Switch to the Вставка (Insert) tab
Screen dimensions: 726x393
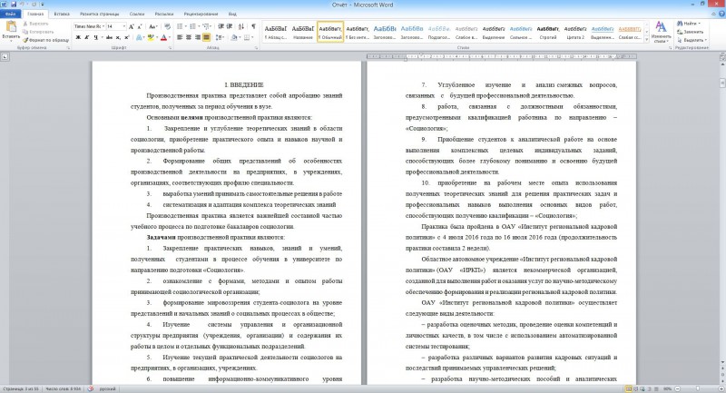(62, 15)
